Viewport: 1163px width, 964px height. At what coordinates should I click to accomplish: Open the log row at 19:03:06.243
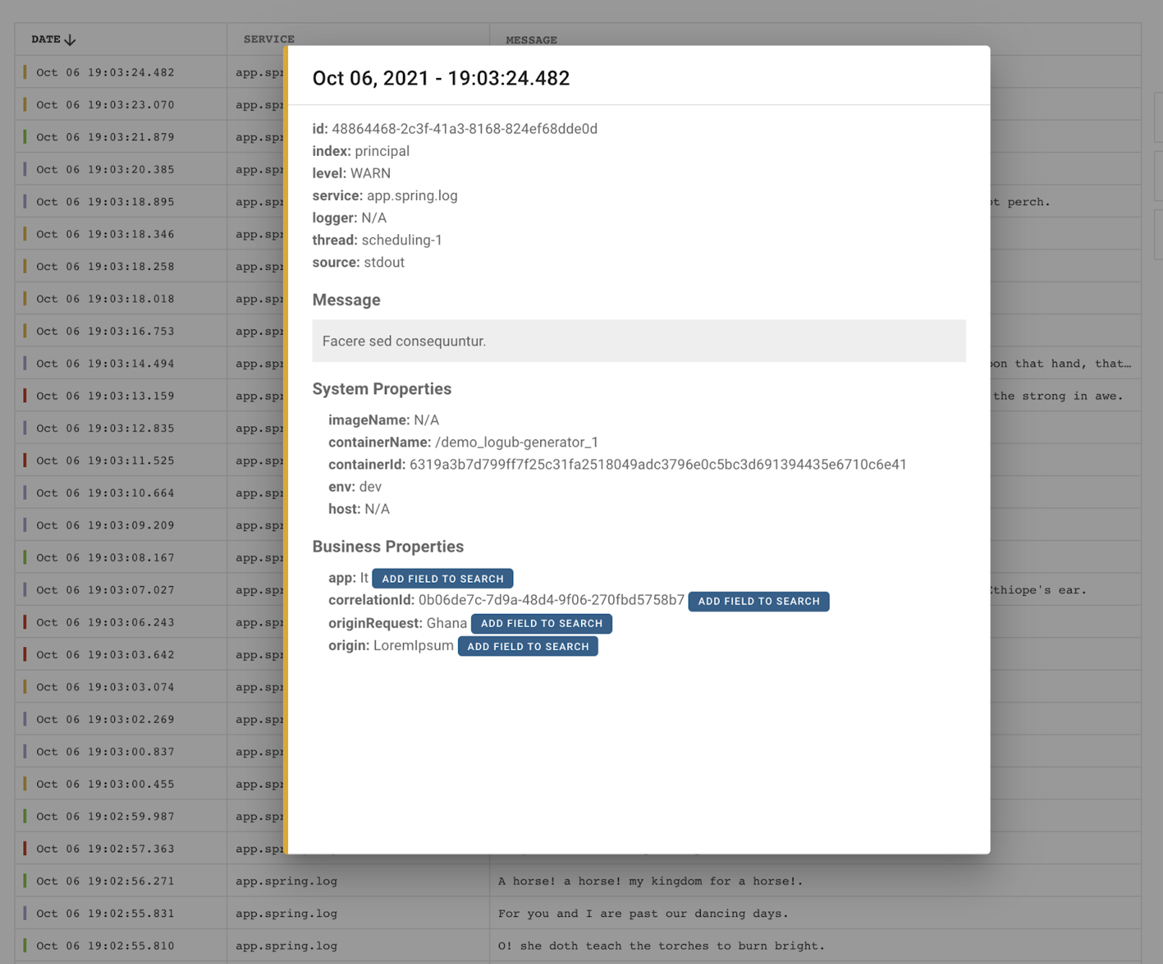tap(105, 622)
